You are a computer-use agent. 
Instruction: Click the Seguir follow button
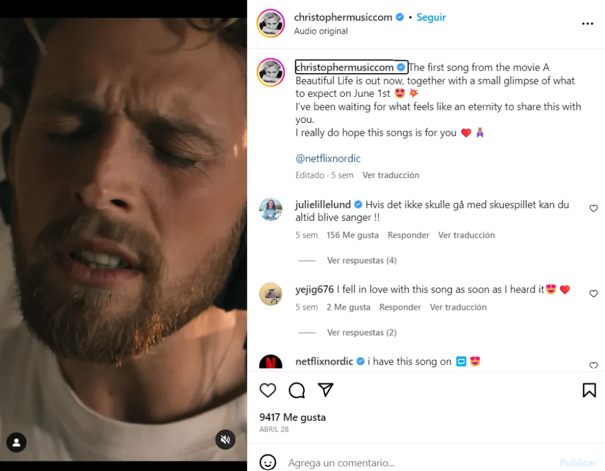[431, 17]
